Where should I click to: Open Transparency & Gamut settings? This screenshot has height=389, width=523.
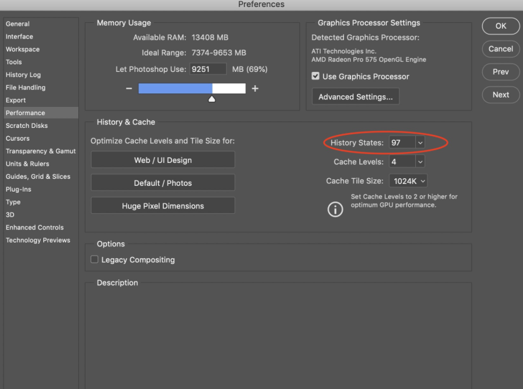point(40,151)
